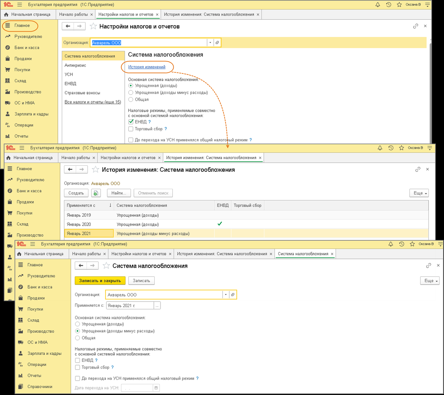The width and height of the screenshot is (444, 395).
Task: Open Банк и касса in top window sidebar
Action: tap(27, 48)
